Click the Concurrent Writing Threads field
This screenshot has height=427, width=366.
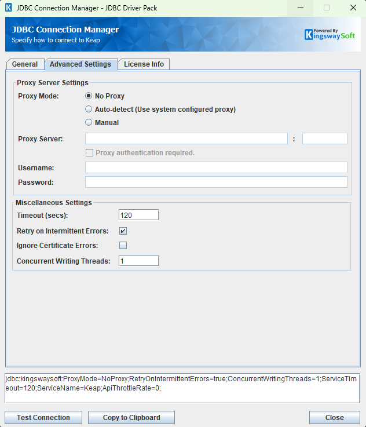pyautogui.click(x=138, y=261)
